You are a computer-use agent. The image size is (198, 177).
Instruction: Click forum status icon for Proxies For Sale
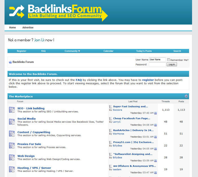(12, 145)
